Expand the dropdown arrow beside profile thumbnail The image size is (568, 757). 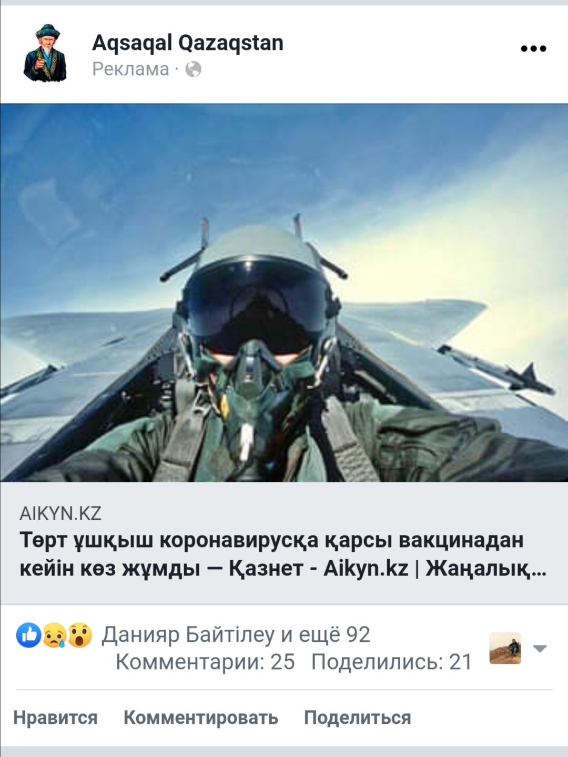pos(540,648)
